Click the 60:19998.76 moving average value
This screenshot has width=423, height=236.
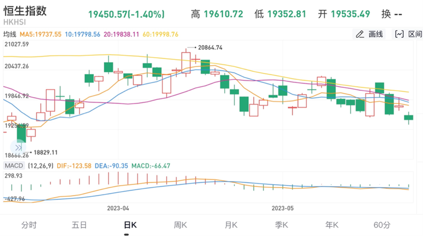coord(161,34)
